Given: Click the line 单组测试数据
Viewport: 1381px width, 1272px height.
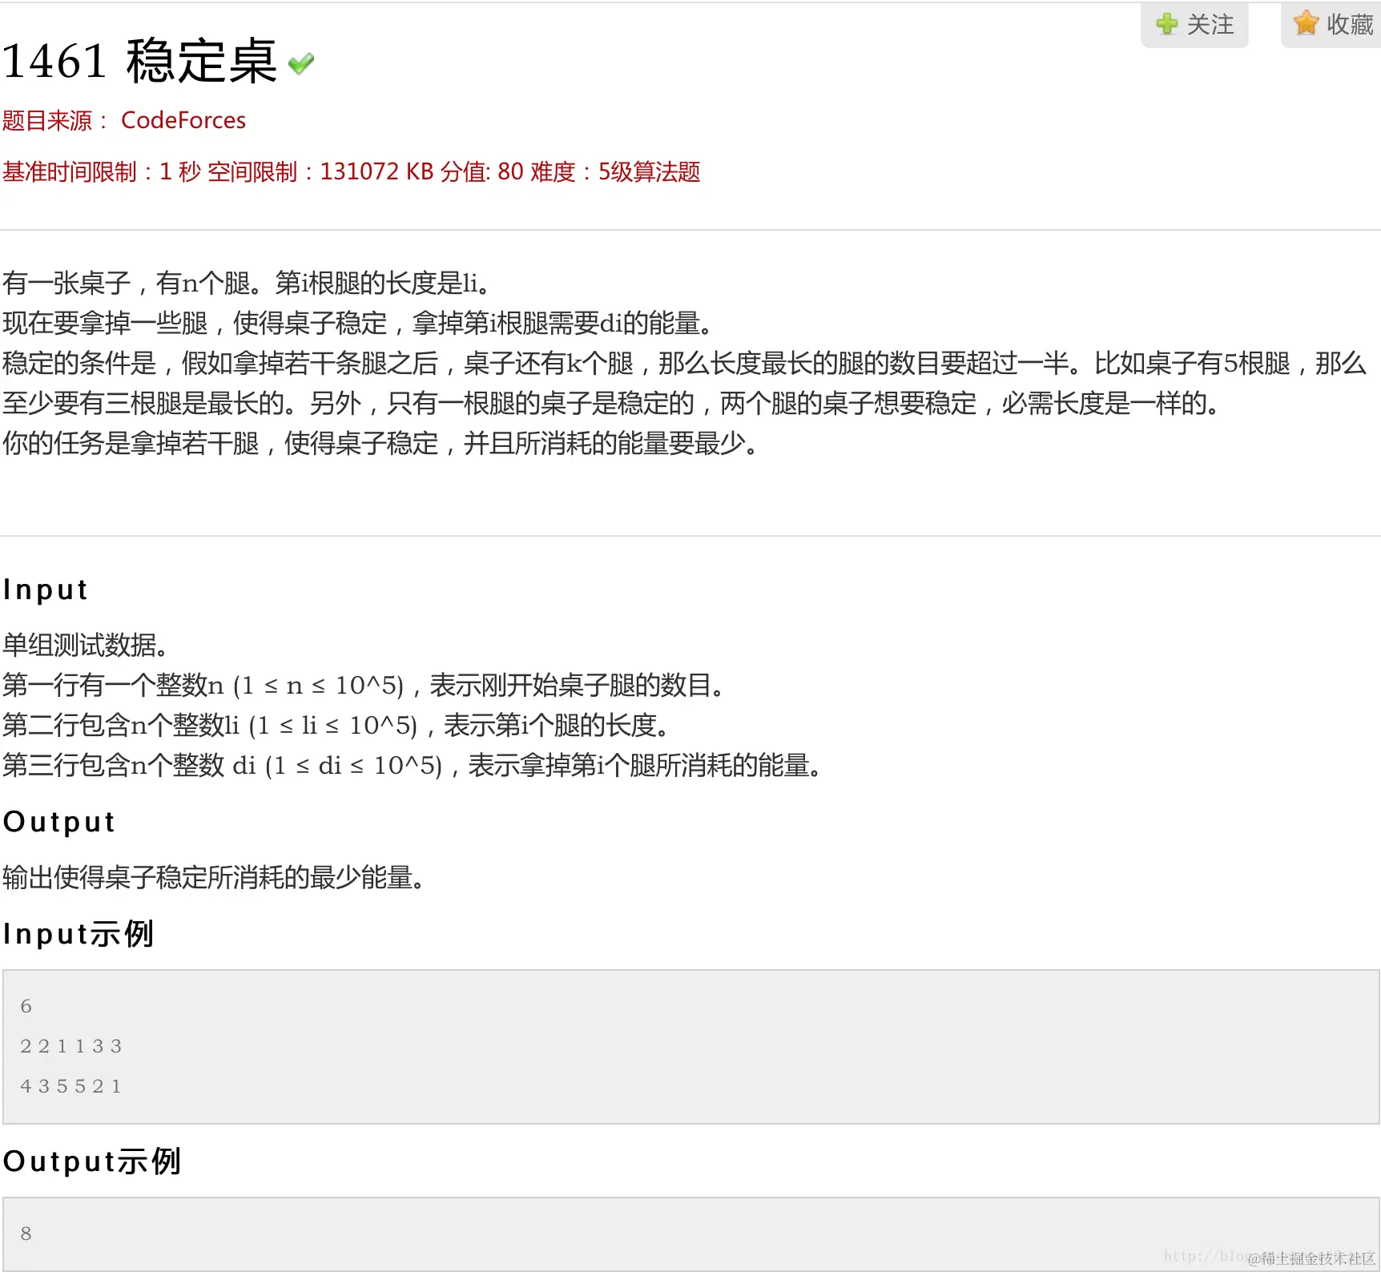Looking at the screenshot, I should pyautogui.click(x=85, y=645).
